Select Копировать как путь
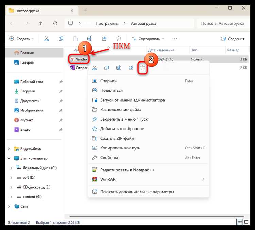This screenshot has height=230, width=255. 149,148
